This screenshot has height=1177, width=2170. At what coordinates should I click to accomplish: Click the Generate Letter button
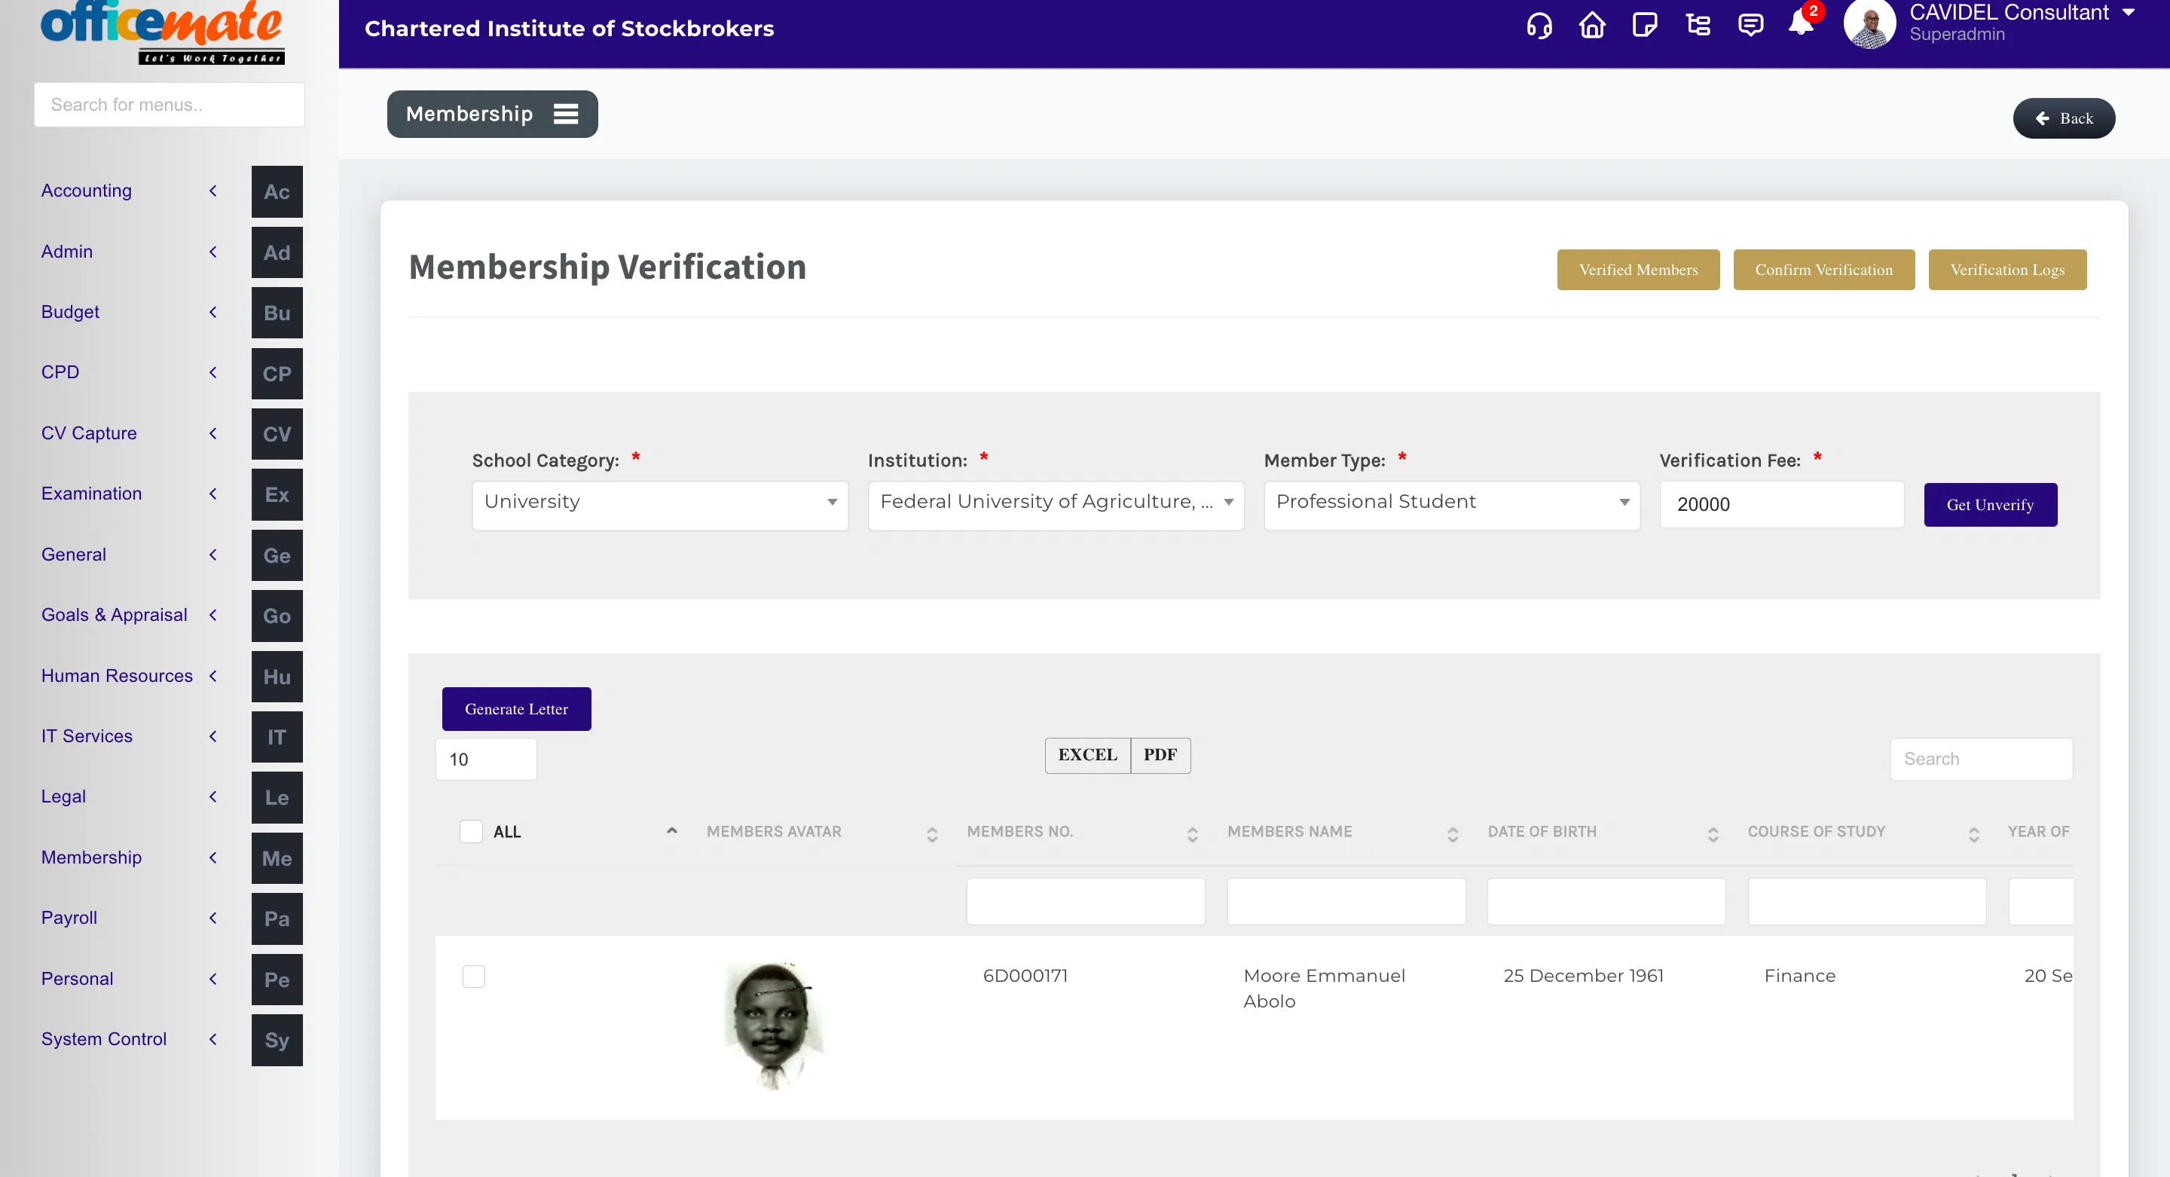tap(516, 709)
